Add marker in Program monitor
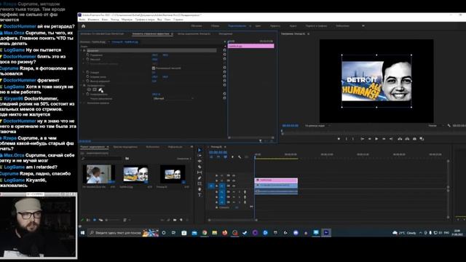The width and height of the screenshot is (466, 262). [x=339, y=139]
